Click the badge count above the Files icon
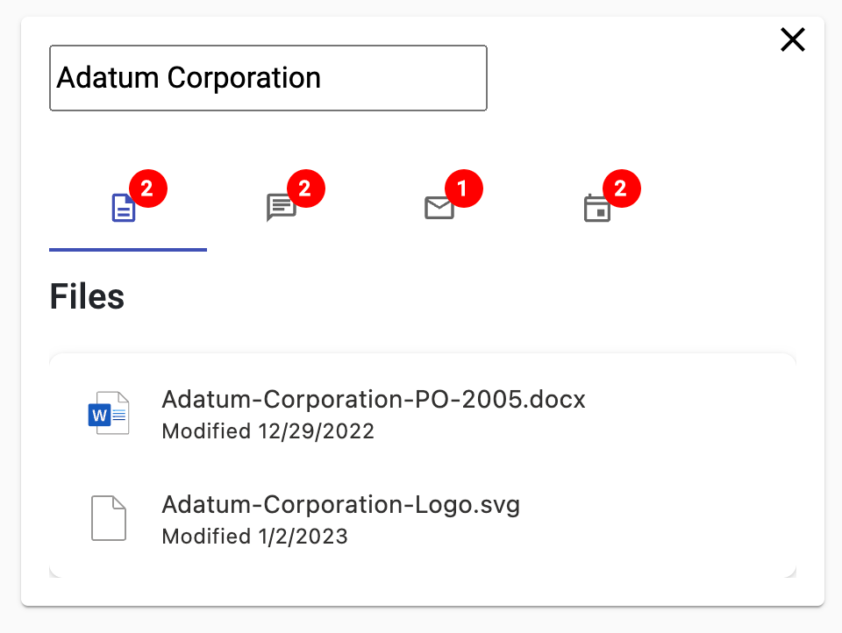Image resolution: width=842 pixels, height=633 pixels. 147,188
